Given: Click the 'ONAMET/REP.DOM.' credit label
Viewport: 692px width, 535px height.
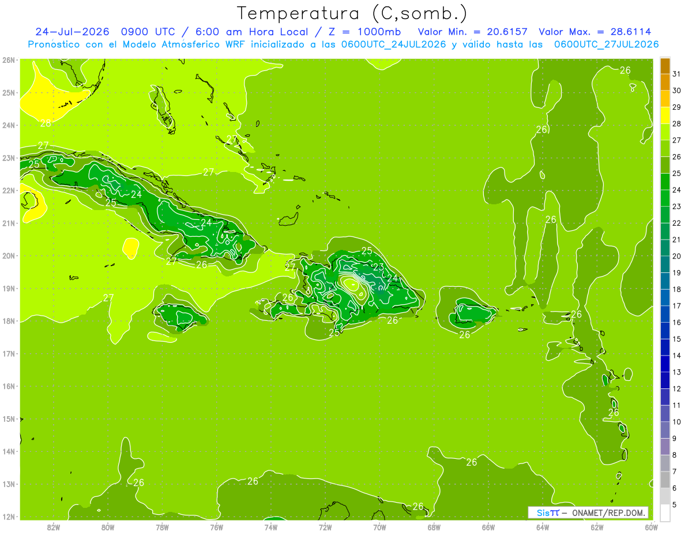Looking at the screenshot, I should point(609,513).
